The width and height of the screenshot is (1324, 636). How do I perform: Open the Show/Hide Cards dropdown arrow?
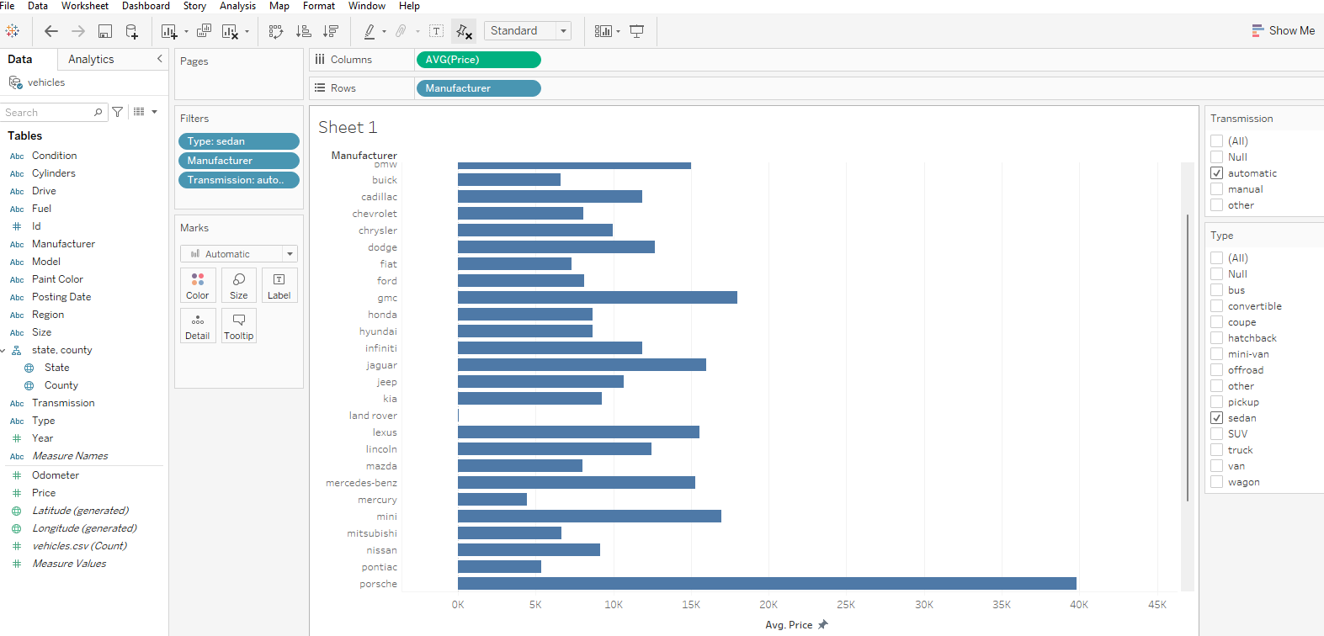[x=619, y=32]
